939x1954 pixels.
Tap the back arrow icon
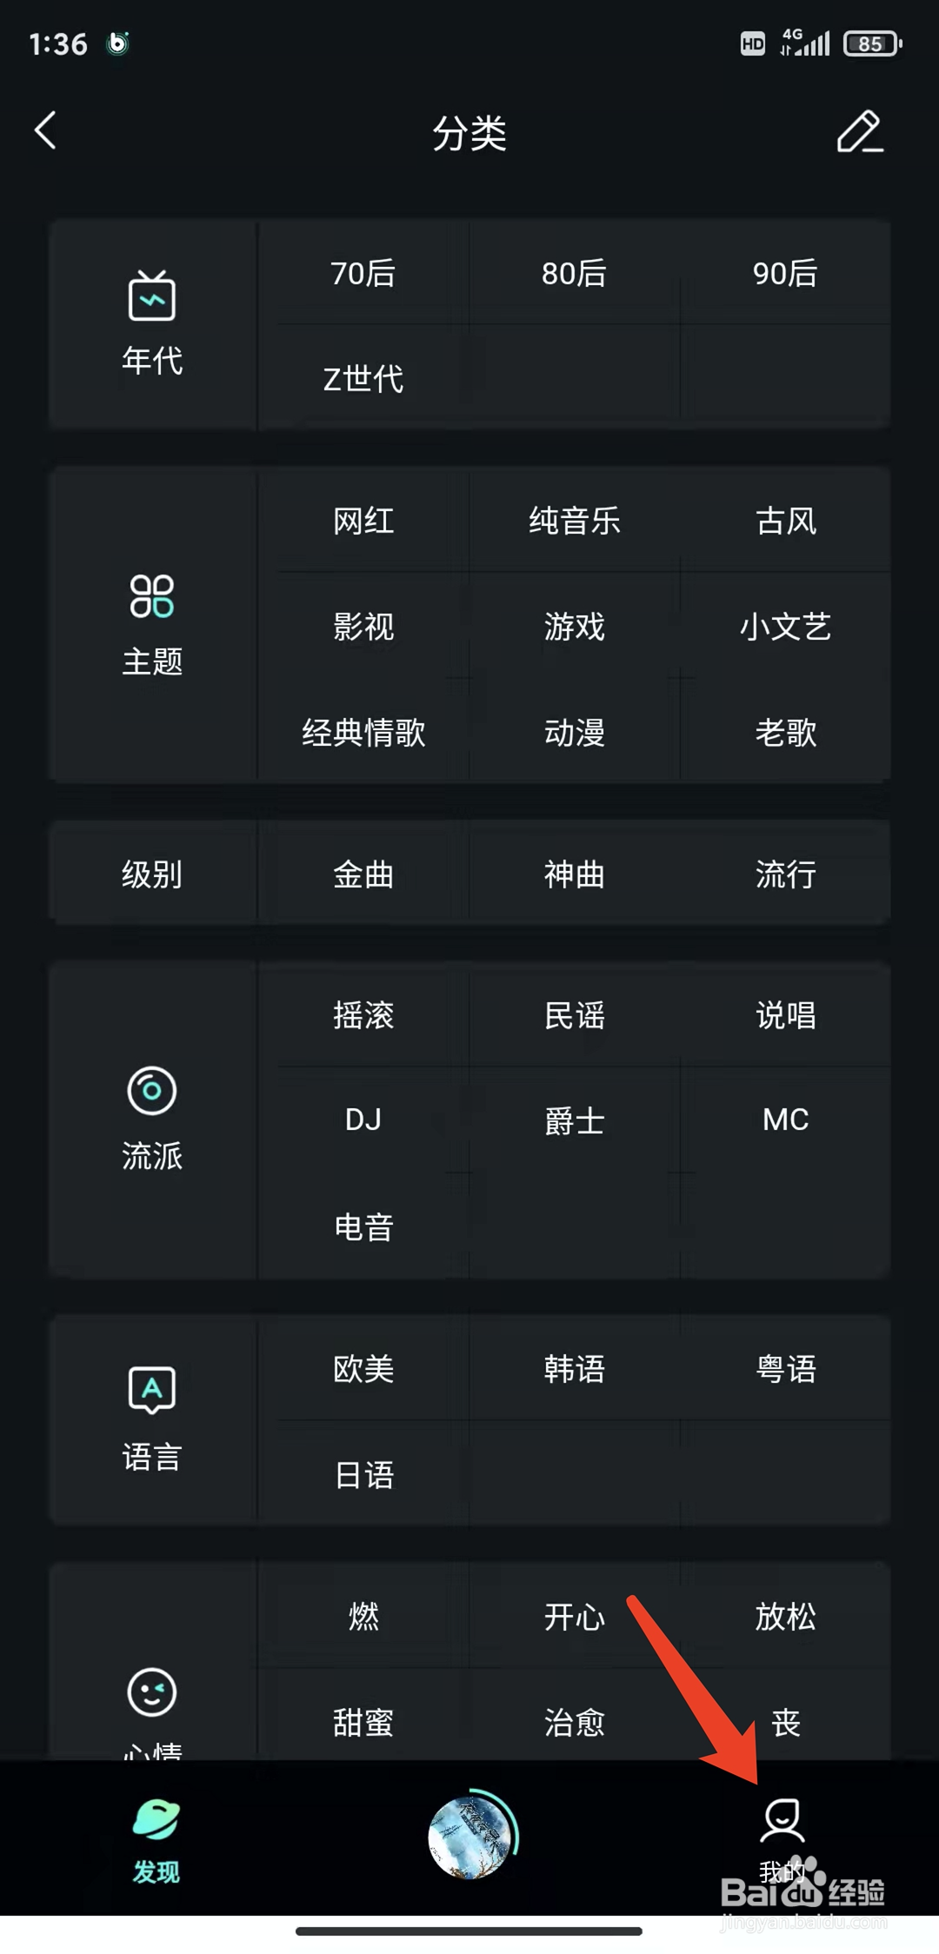click(45, 130)
